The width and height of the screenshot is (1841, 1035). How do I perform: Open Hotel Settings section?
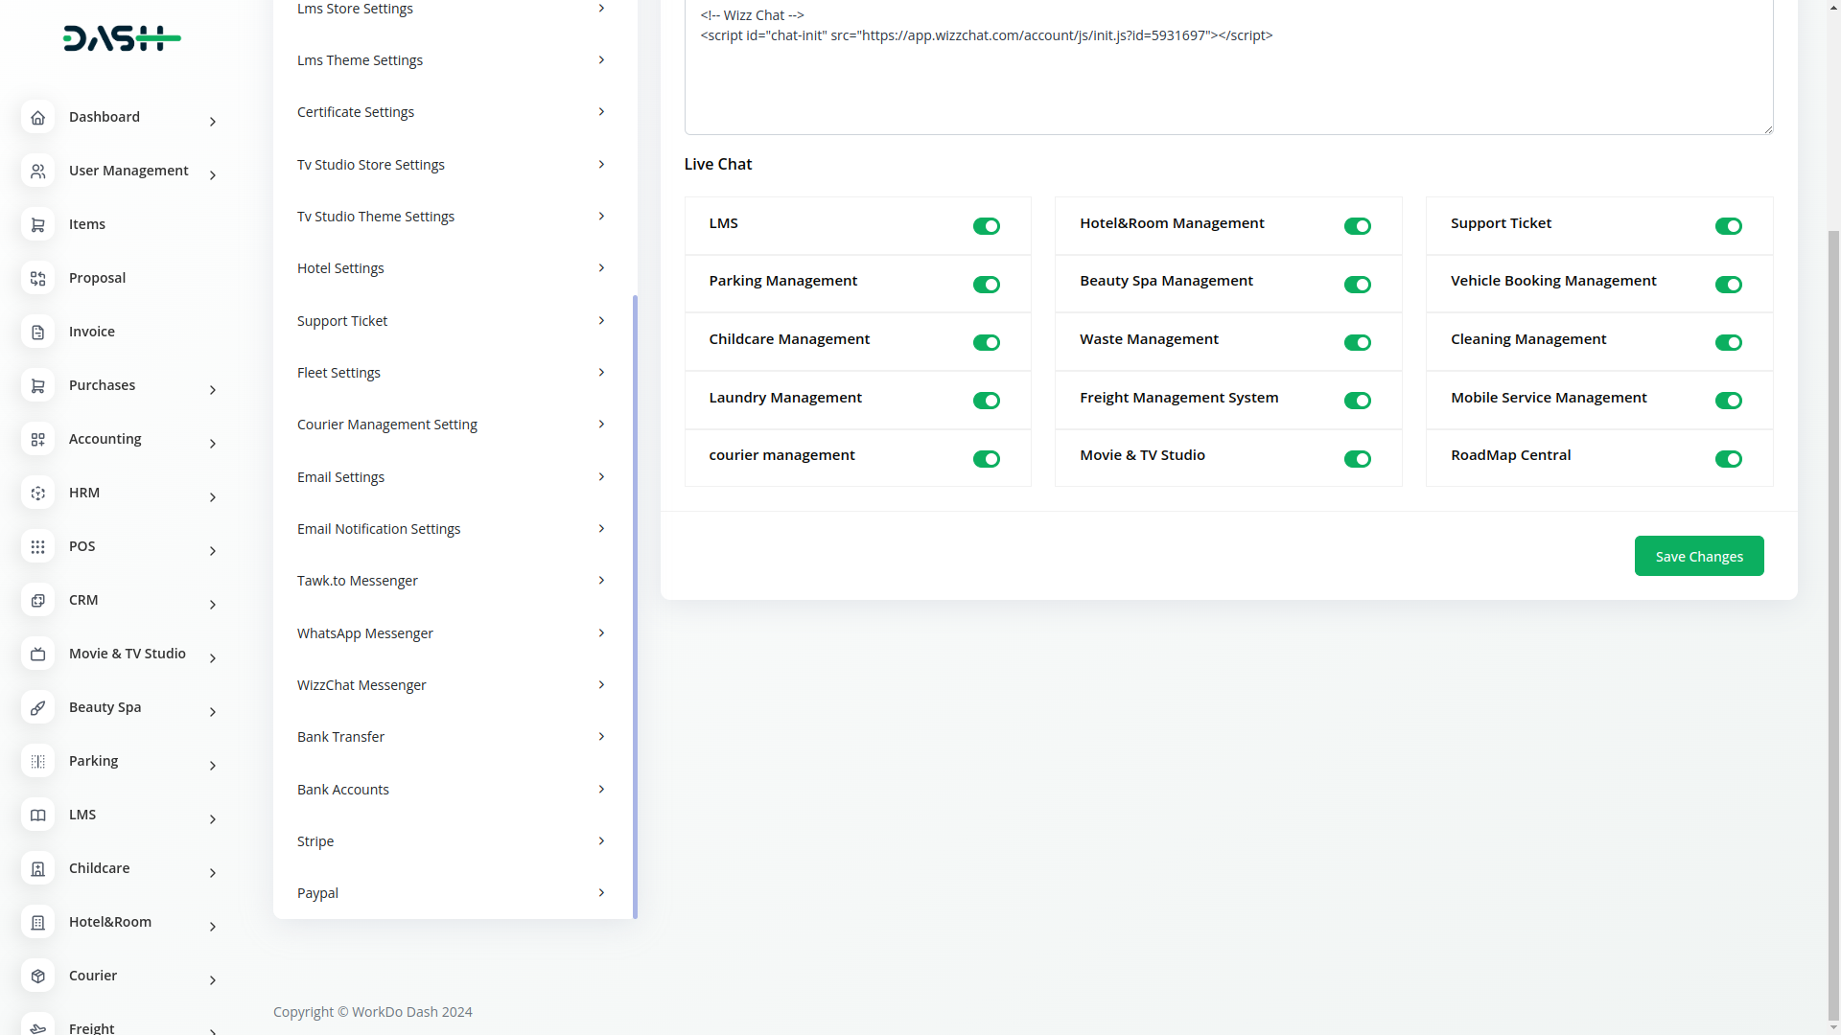point(452,268)
